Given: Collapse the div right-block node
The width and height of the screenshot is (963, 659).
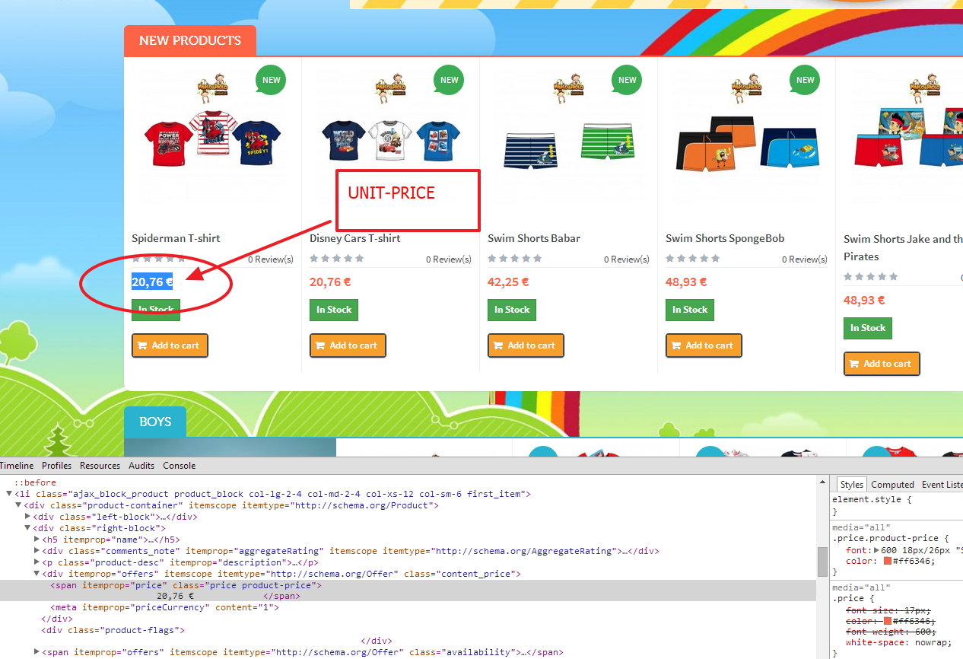Looking at the screenshot, I should click(27, 528).
